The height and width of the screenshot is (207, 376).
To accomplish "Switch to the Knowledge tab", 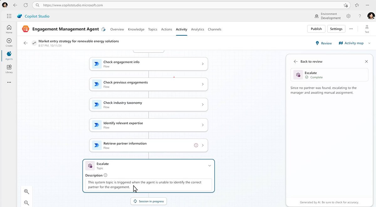I will tap(136, 29).
